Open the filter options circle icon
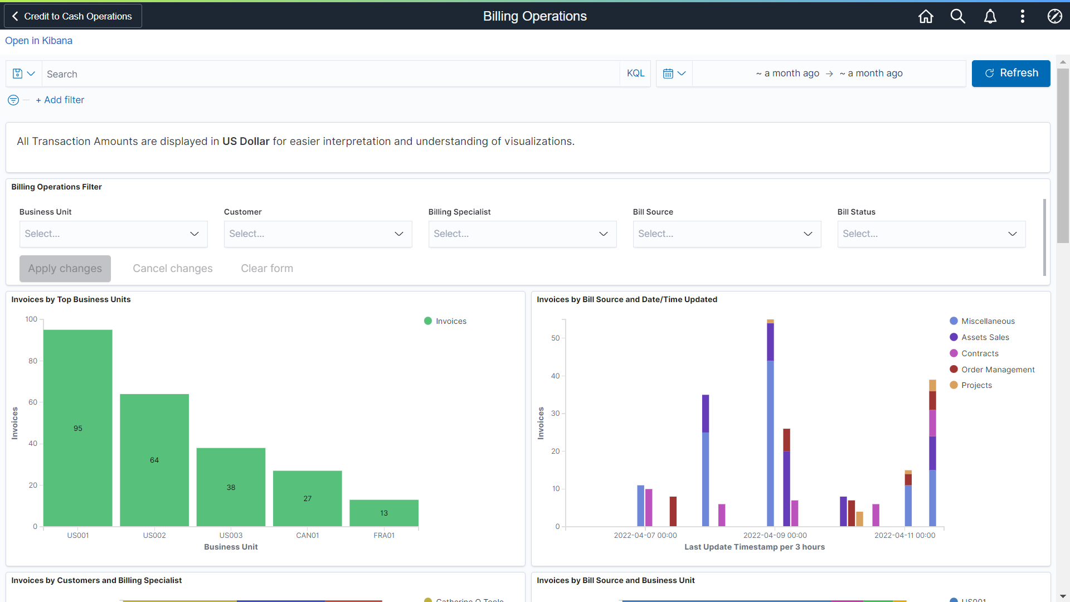1070x602 pixels. tap(13, 100)
